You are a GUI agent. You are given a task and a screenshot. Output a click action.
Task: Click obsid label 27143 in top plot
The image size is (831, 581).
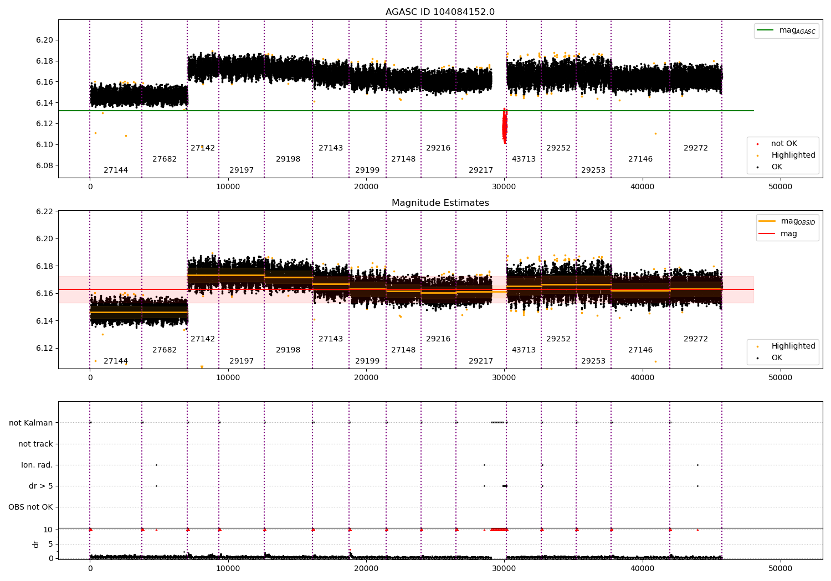331,148
